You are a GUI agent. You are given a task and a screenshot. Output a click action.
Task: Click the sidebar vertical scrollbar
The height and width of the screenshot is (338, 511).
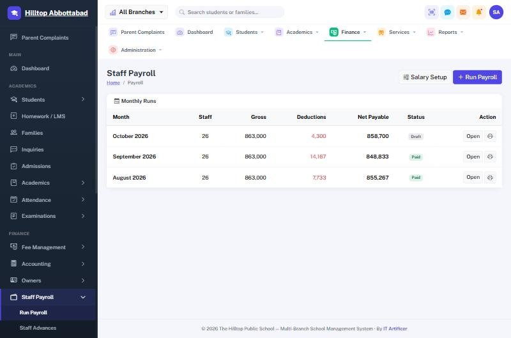pos(96,111)
